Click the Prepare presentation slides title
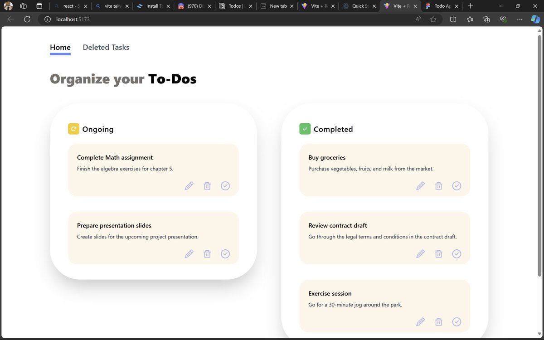This screenshot has height=340, width=544. [114, 226]
